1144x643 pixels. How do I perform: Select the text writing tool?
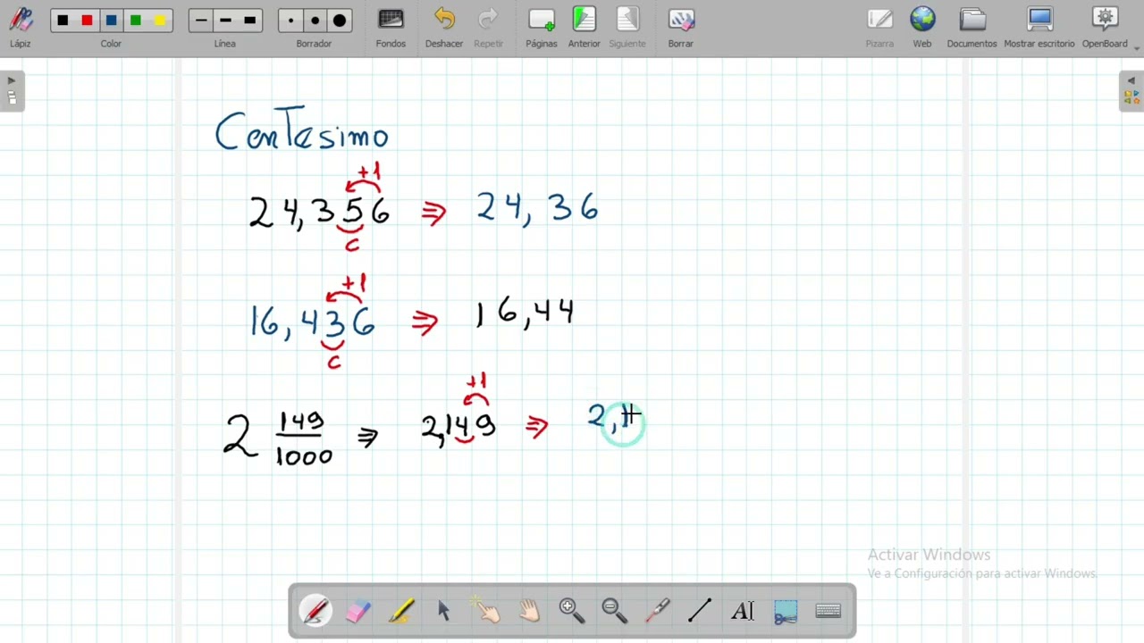pyautogui.click(x=743, y=611)
